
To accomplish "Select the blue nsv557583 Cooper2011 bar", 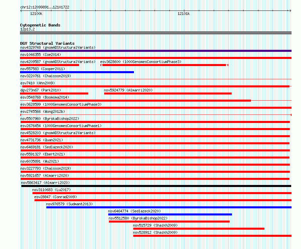I will [77, 72].
